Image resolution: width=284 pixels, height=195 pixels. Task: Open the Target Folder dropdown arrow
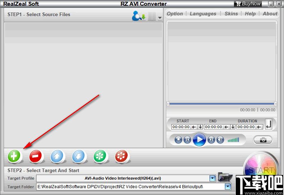228,186
